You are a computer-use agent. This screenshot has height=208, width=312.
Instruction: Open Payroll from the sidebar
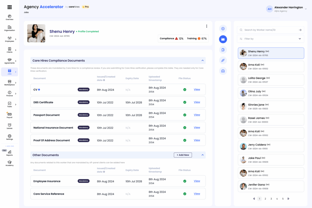[9, 115]
